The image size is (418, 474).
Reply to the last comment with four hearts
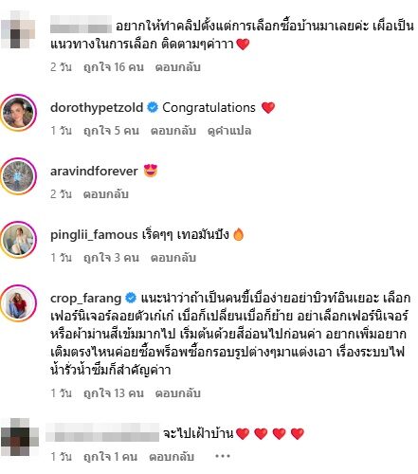172,457
